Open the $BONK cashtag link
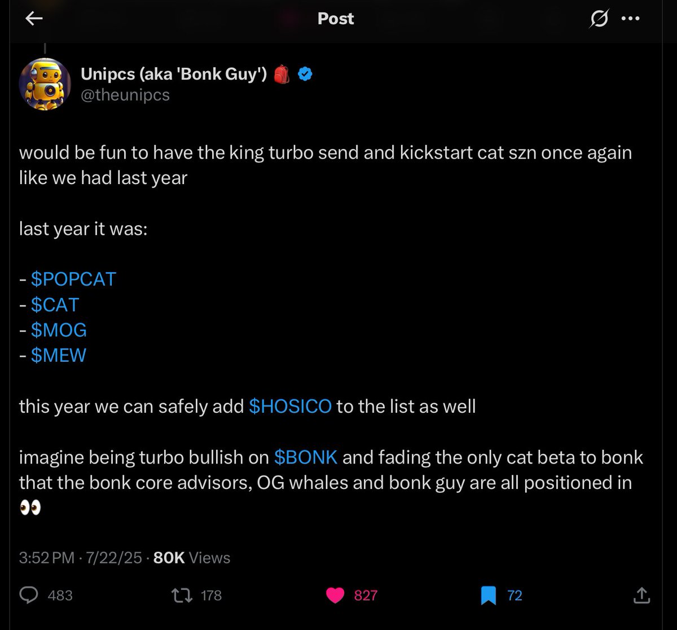677x630 pixels. (x=306, y=457)
